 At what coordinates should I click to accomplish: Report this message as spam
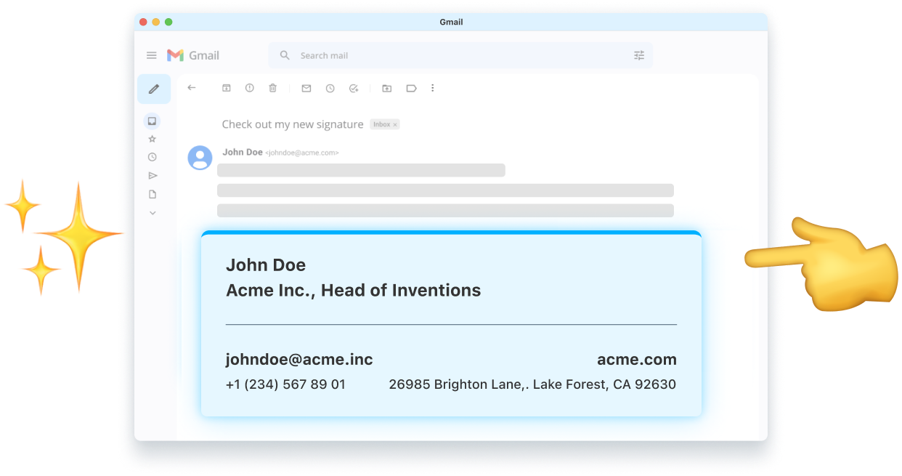tap(250, 88)
